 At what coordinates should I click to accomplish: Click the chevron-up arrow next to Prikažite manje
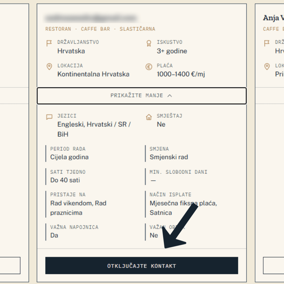(170, 96)
